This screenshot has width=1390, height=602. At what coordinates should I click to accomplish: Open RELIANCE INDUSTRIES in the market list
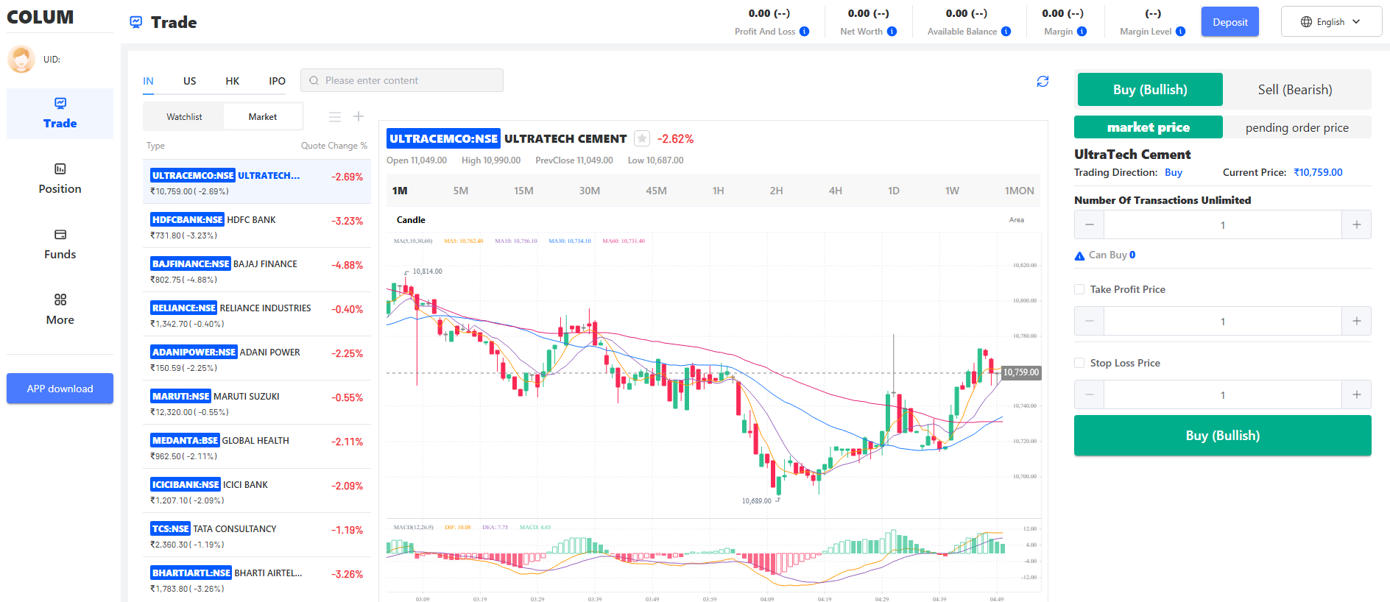point(257,314)
